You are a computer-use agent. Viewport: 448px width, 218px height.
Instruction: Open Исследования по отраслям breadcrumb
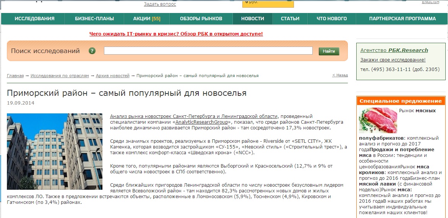[x=60, y=76]
